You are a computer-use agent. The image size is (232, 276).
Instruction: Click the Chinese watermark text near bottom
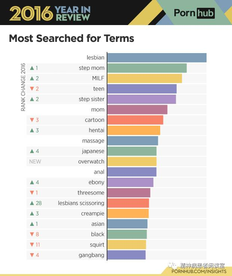tap(202, 265)
